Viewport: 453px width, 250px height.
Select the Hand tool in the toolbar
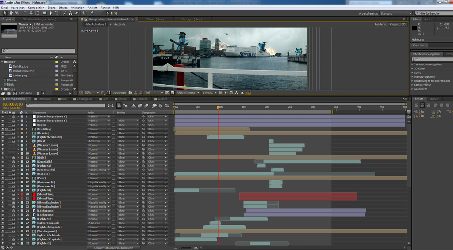pos(11,13)
